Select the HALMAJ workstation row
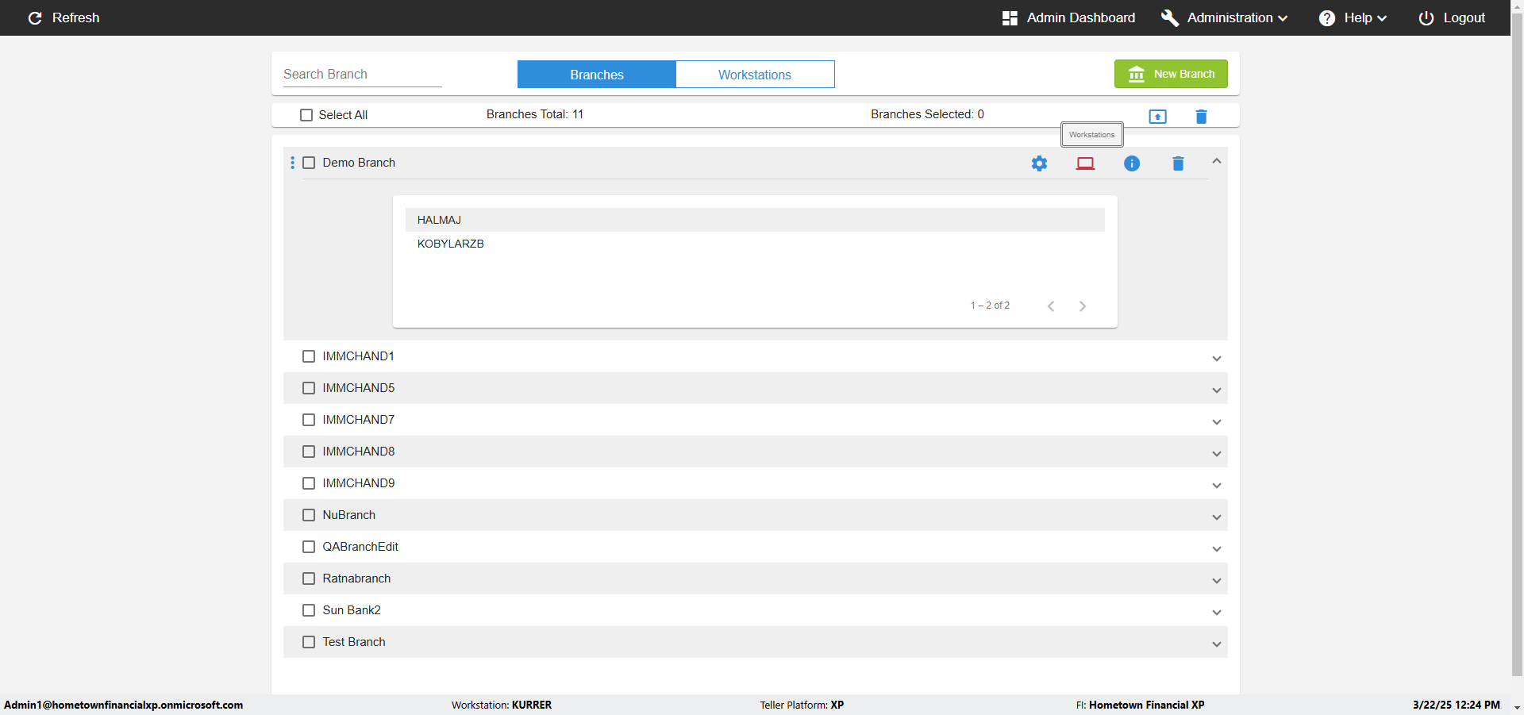Viewport: 1524px width, 715px height. (755, 220)
